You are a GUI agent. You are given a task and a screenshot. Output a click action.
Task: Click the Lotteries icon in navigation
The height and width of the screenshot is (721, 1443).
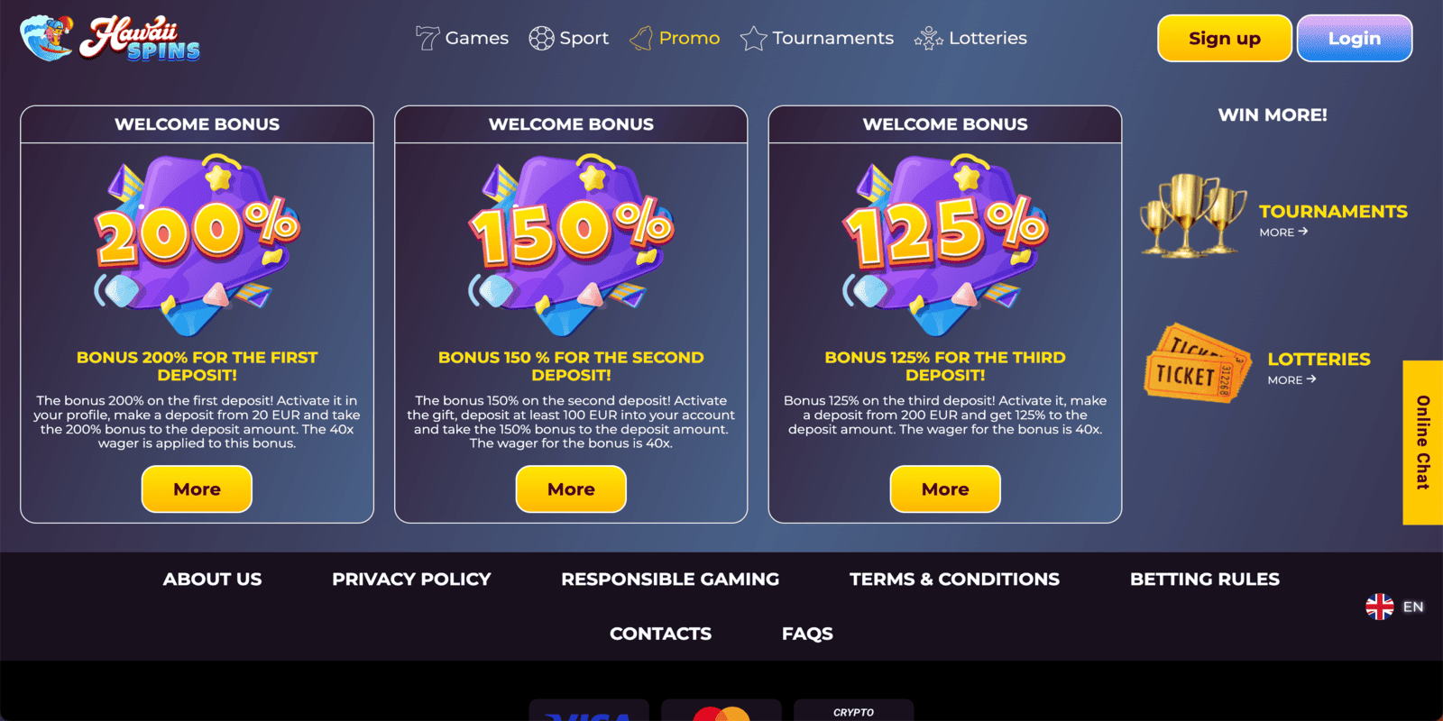point(928,39)
